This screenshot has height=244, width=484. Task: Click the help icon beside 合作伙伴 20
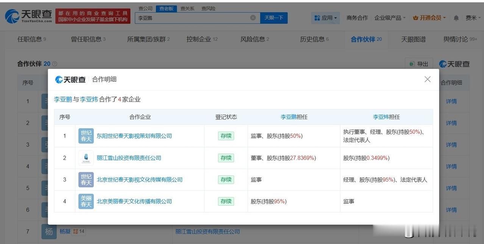(x=55, y=64)
